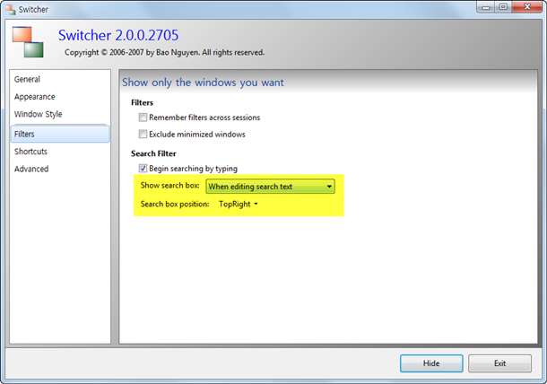Click the copyright Bao Nguyen text
This screenshot has width=547, height=384.
point(165,52)
